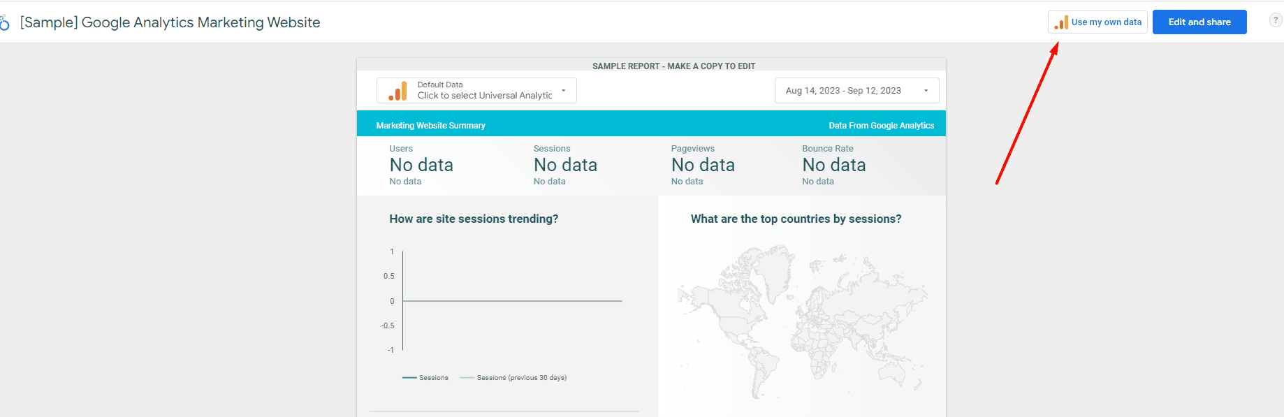
Task: Click the report title text in the header
Action: click(170, 22)
